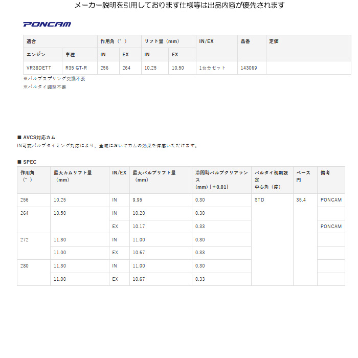This screenshot has width=358, height=358.
Task: Click the 1台分セット cell
Action: click(x=217, y=68)
